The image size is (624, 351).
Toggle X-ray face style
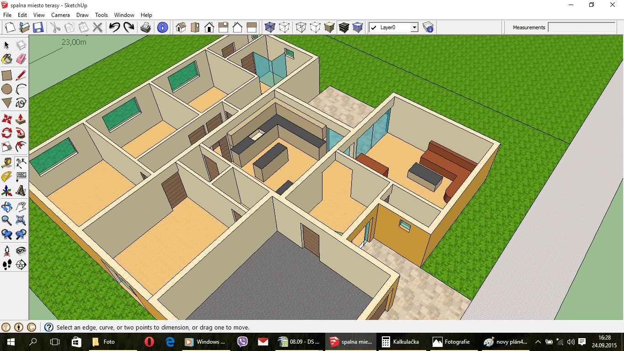[270, 27]
